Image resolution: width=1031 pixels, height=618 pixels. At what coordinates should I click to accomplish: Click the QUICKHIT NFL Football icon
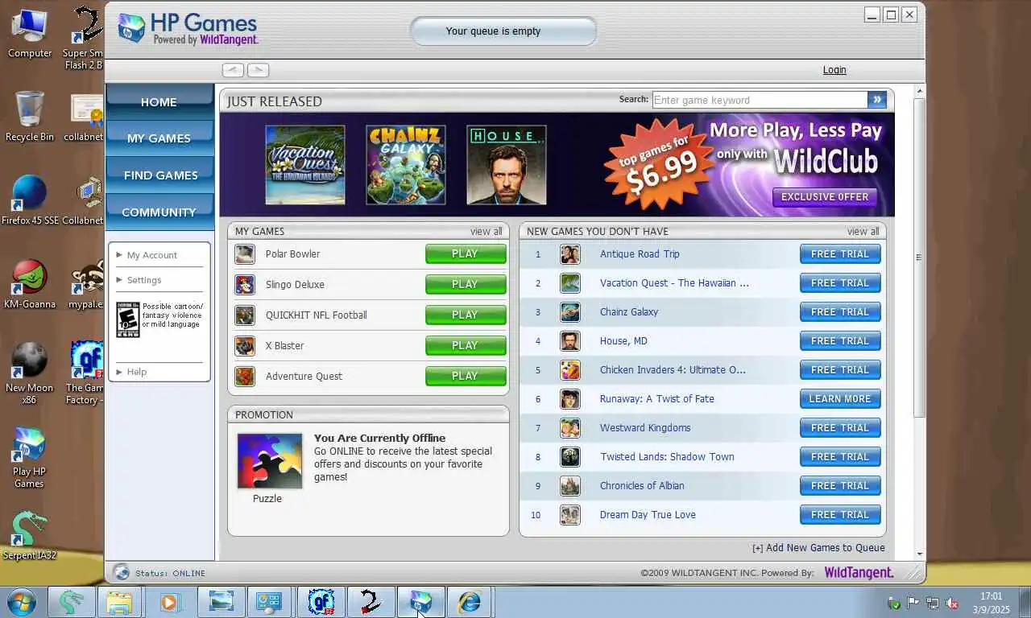point(245,315)
